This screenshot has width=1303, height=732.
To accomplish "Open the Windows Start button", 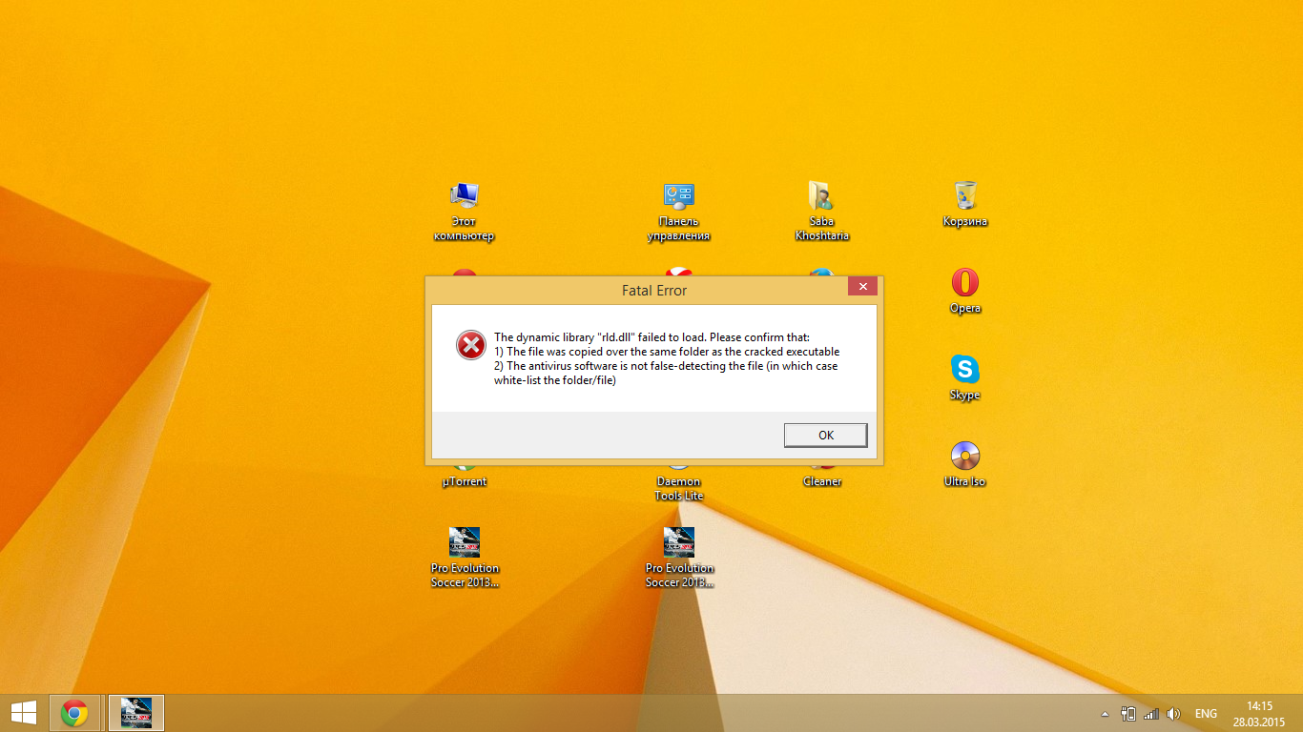I will pyautogui.click(x=23, y=713).
